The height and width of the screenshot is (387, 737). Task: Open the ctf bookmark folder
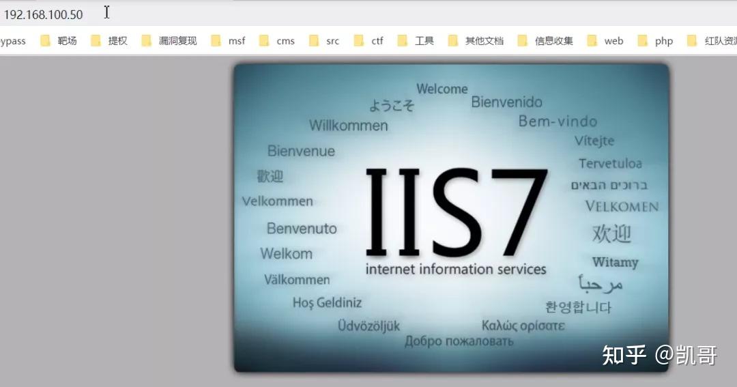pyautogui.click(x=369, y=41)
